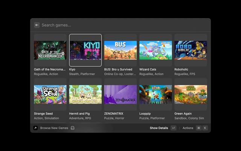Select the Wizard Cats game thumbnail
241x151 pixels.
(156, 50)
